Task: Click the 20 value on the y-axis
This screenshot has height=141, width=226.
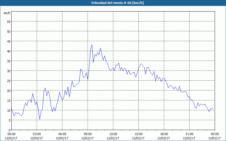Action: pyautogui.click(x=9, y=91)
